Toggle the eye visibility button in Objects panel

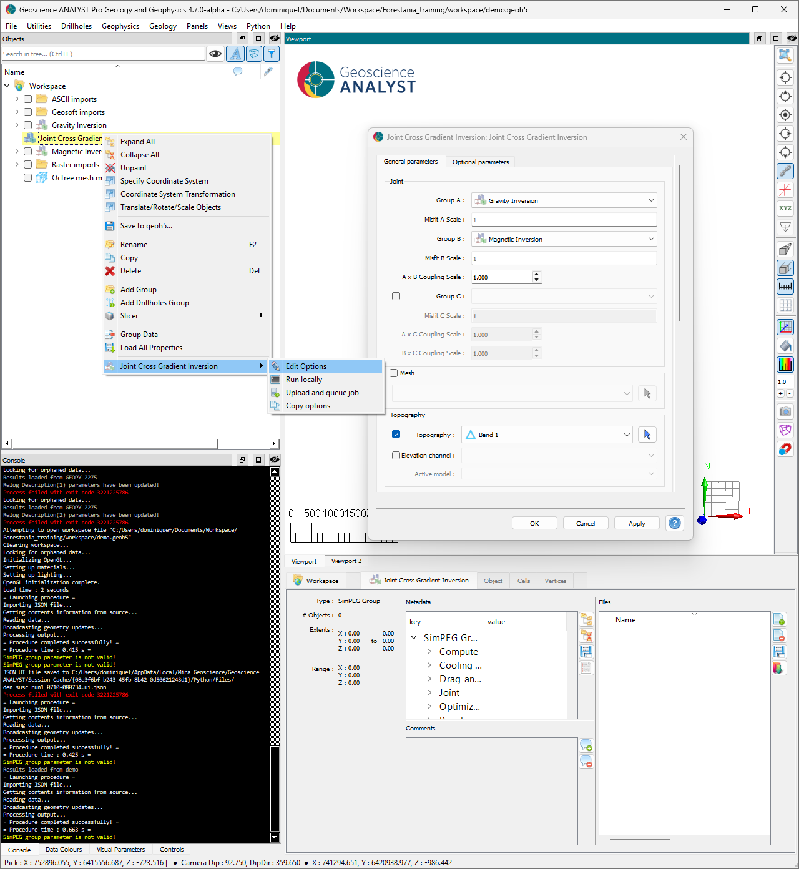coord(215,54)
